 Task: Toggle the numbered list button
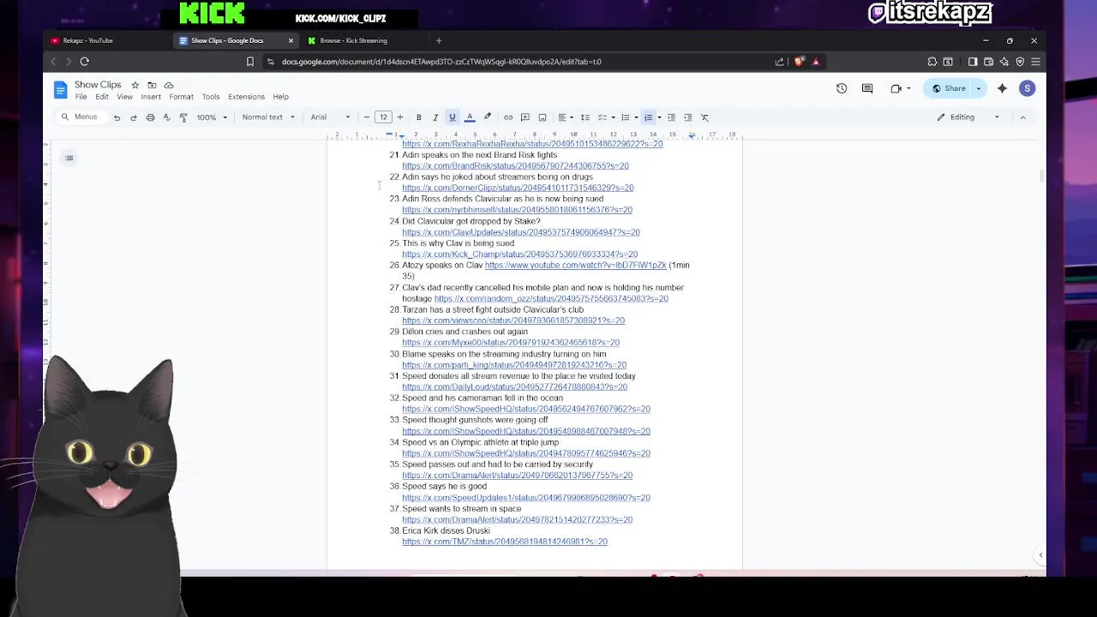point(648,117)
